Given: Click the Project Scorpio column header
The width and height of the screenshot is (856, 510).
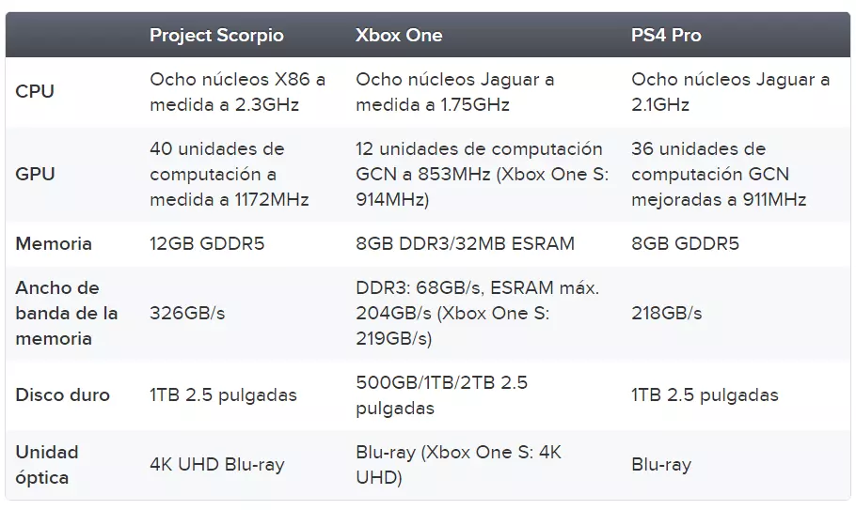Looking at the screenshot, I should (216, 36).
